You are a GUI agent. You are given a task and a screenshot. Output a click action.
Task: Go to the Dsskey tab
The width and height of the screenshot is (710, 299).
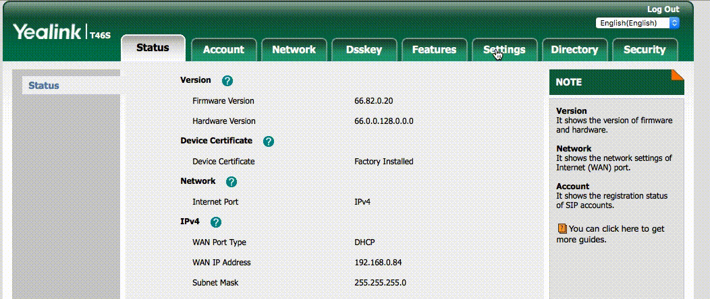pos(364,50)
